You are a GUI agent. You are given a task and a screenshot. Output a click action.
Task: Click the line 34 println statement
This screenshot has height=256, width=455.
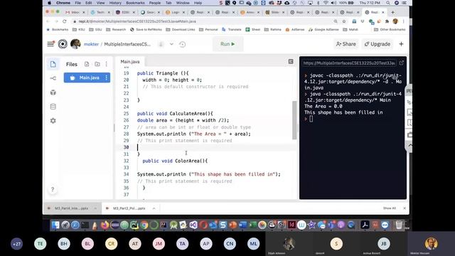click(x=208, y=174)
